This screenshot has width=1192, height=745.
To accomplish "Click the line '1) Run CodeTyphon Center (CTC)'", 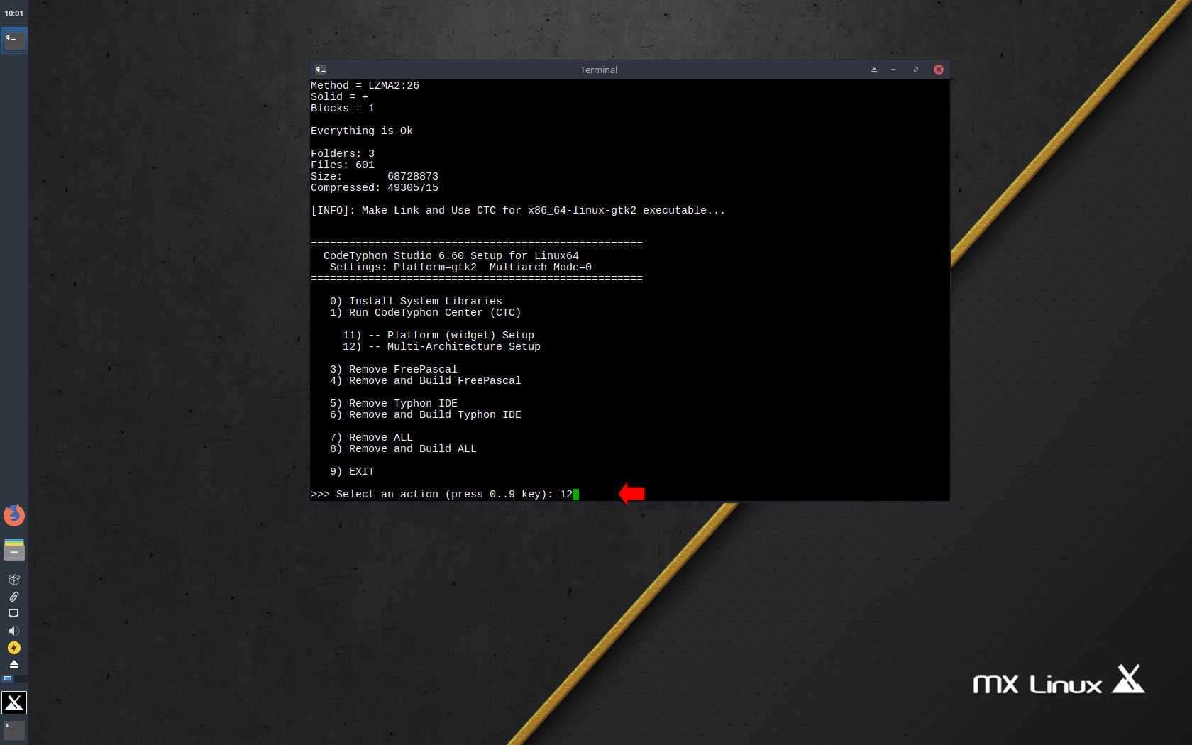I will 426,312.
